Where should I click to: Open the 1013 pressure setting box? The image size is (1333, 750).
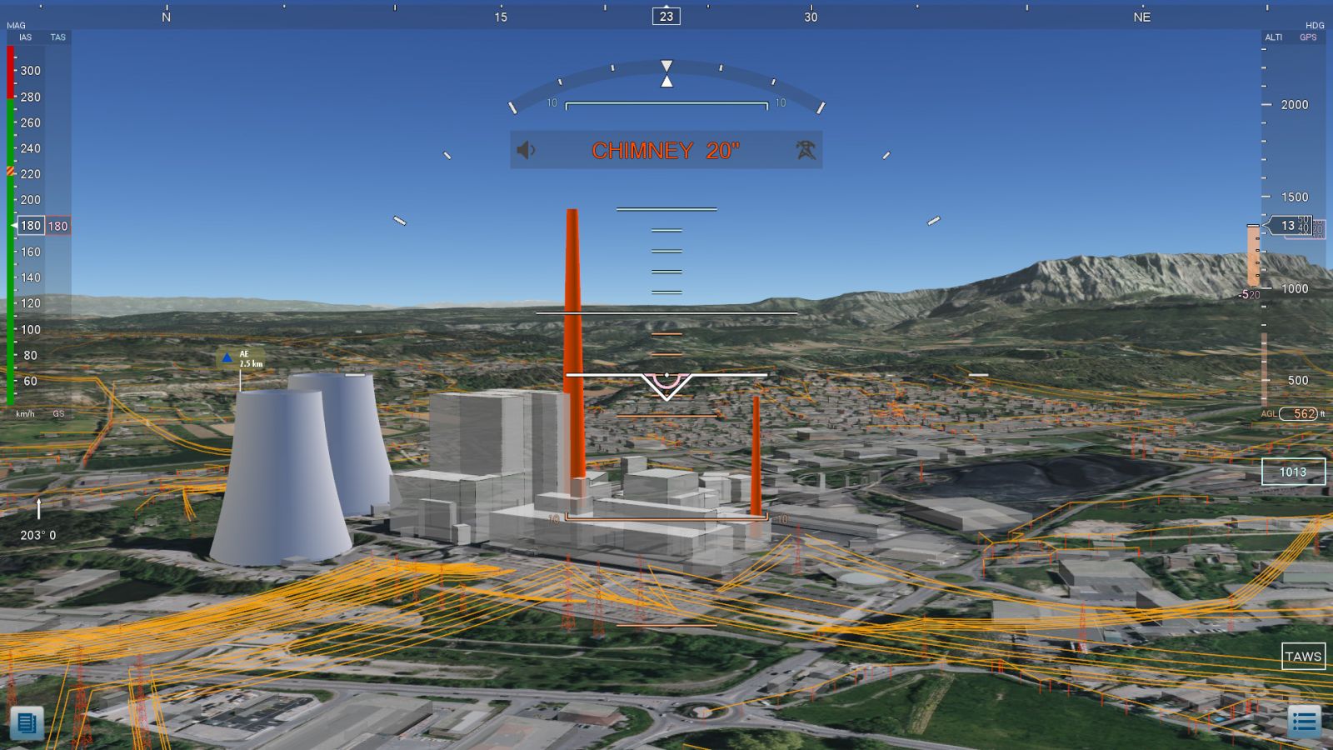tap(1293, 472)
